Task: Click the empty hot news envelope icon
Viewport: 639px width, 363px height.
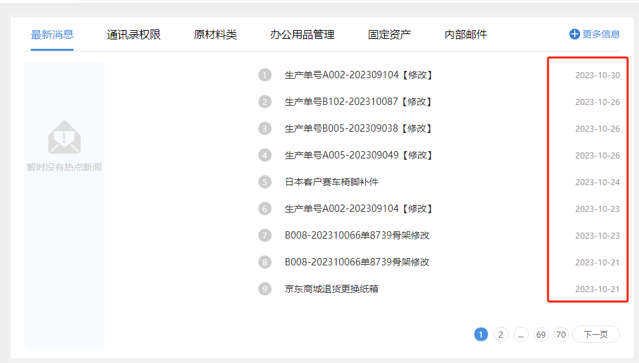Action: (x=64, y=137)
